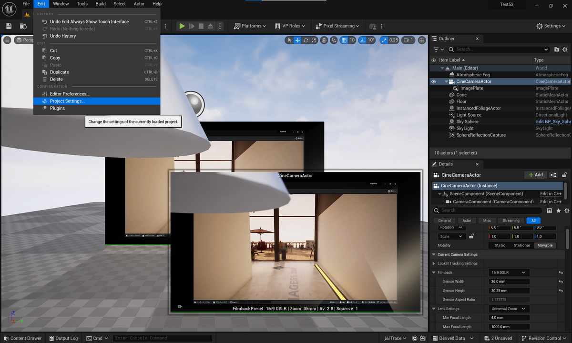Screen dimensions: 572x343
Task: Toggle the Scale lock icon
Action: click(x=471, y=236)
